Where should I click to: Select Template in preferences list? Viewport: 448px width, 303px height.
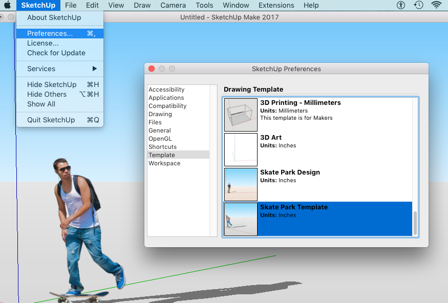pos(178,155)
